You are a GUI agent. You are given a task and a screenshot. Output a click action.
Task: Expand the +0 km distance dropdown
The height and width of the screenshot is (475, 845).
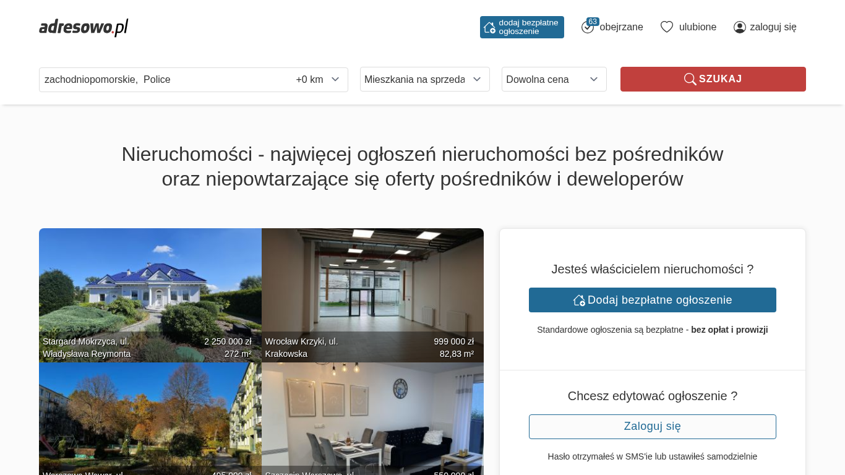coord(319,79)
